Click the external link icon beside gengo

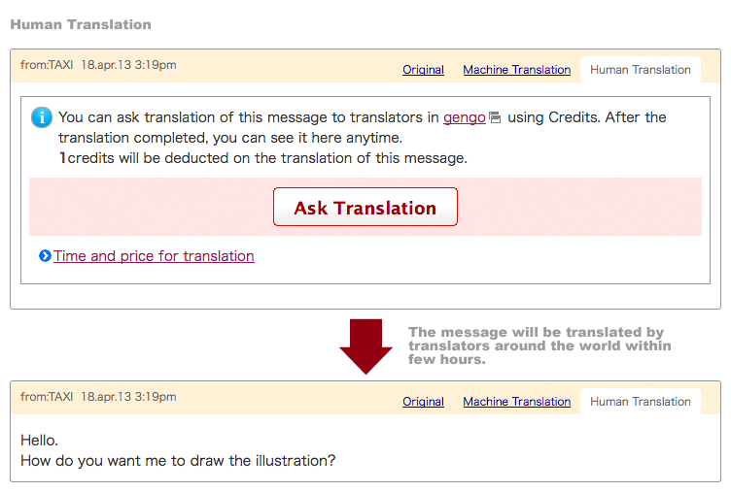[x=495, y=118]
